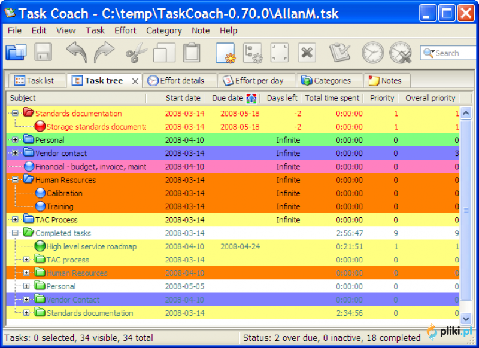Sort by the Subject column header

77,98
